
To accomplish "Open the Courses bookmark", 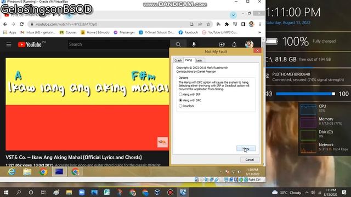I will coord(68,32).
